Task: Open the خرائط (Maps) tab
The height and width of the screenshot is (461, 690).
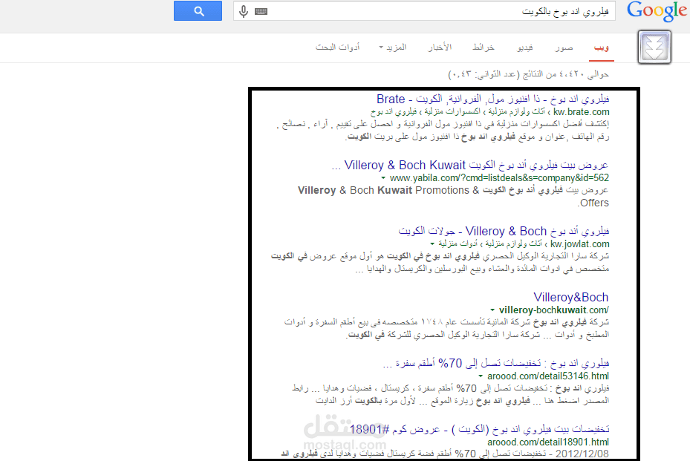Action: [x=484, y=47]
